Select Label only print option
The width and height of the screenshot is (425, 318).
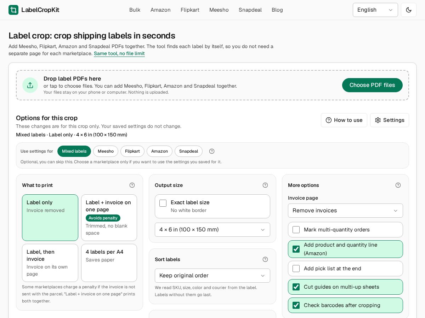50,218
